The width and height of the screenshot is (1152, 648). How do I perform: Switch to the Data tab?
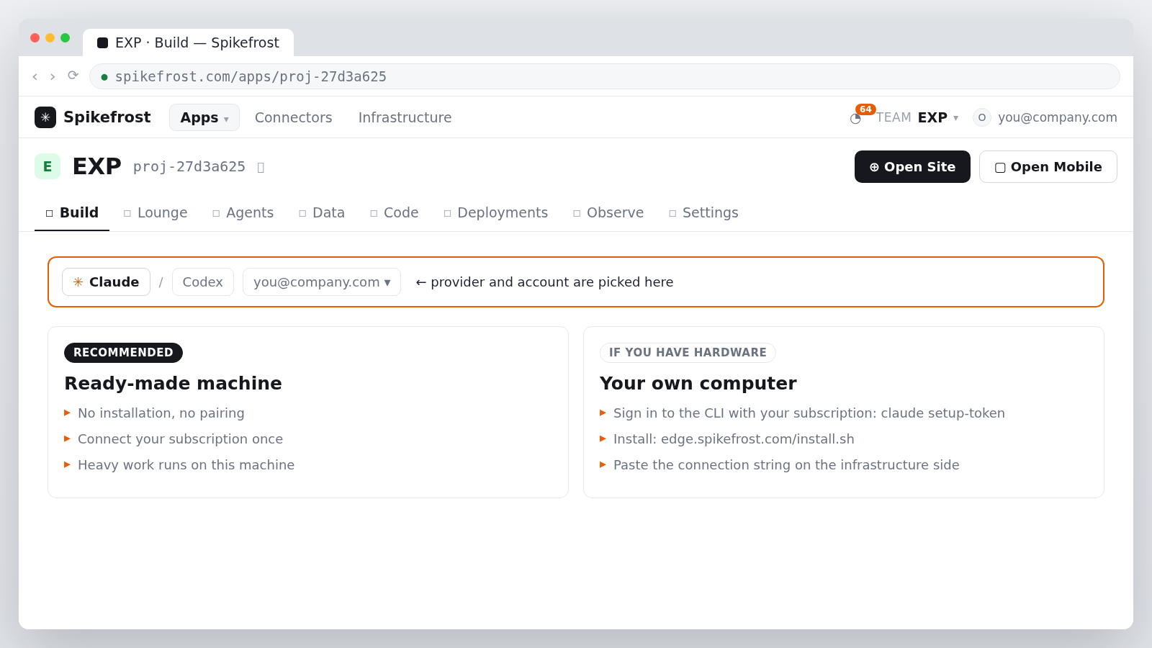(x=322, y=212)
